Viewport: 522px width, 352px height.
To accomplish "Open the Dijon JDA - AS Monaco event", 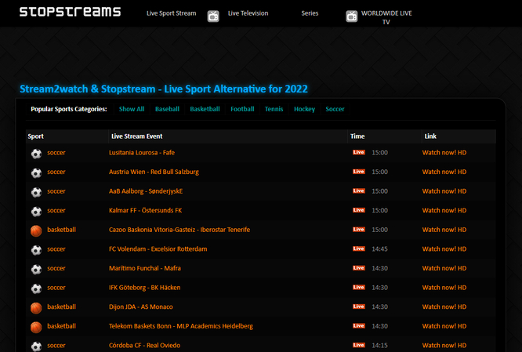I will coord(141,307).
